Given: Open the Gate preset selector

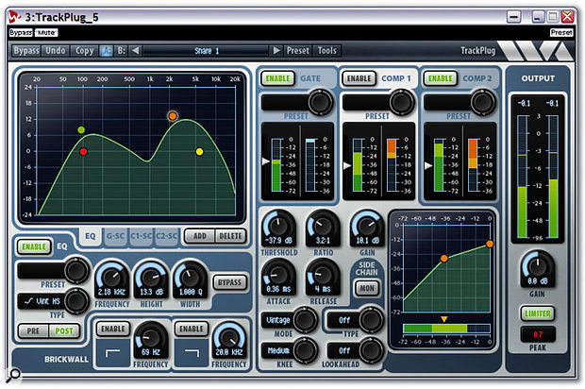Looking at the screenshot, I should click(297, 102).
